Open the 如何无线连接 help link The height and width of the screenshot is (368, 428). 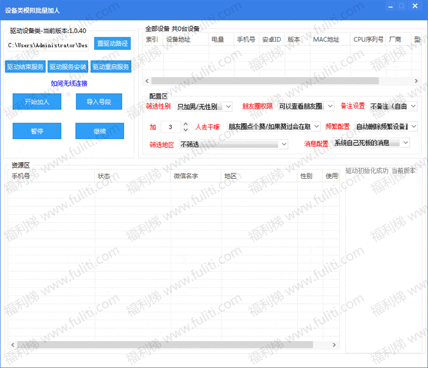(68, 83)
